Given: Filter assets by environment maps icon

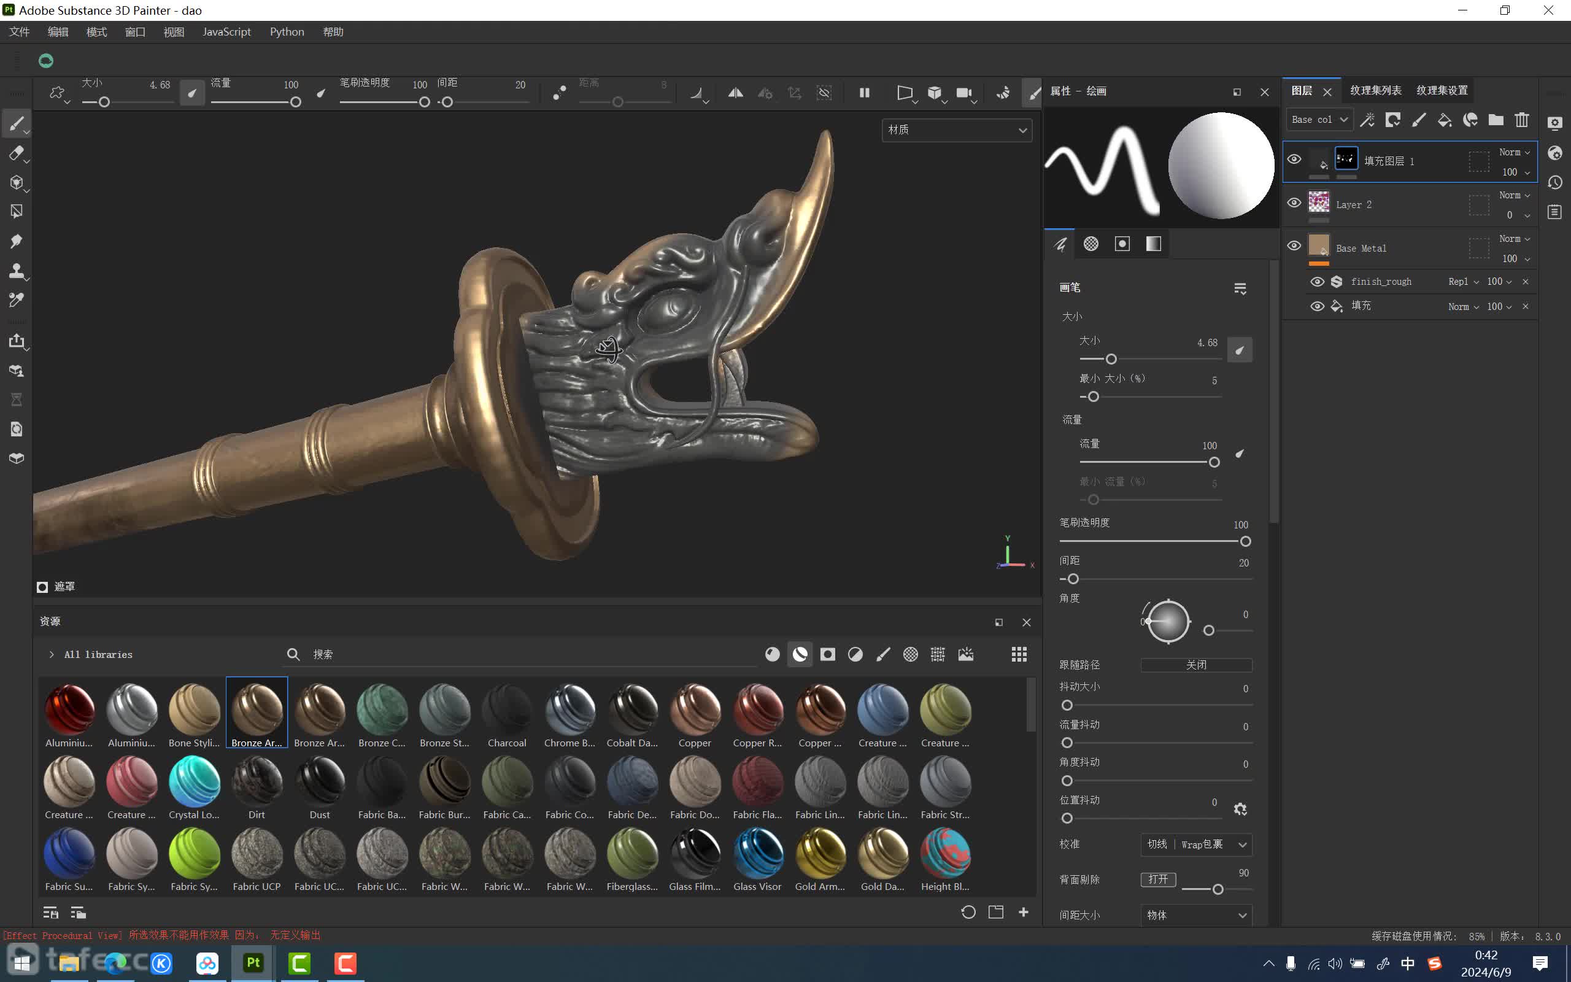Looking at the screenshot, I should pyautogui.click(x=966, y=655).
